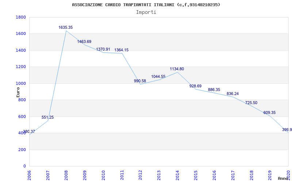Select the 1134.80 data label
Screen dimensions: 292x182
[x=177, y=69]
